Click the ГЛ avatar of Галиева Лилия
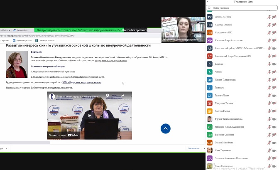The height and width of the screenshot is (170, 279). [210, 96]
